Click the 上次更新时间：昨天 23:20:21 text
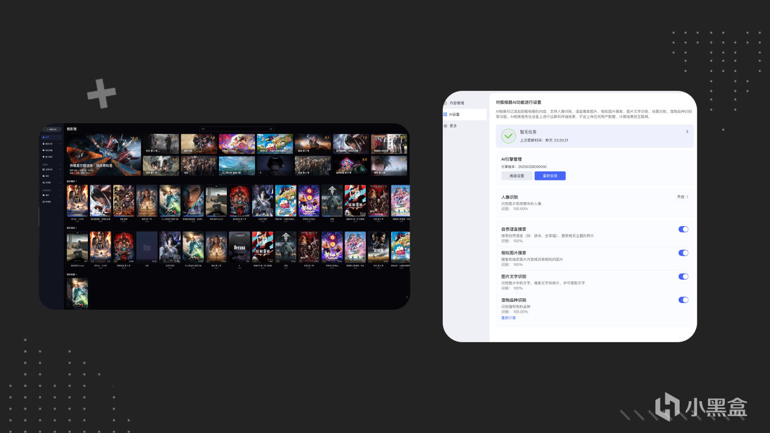Image resolution: width=770 pixels, height=433 pixels. pos(544,140)
